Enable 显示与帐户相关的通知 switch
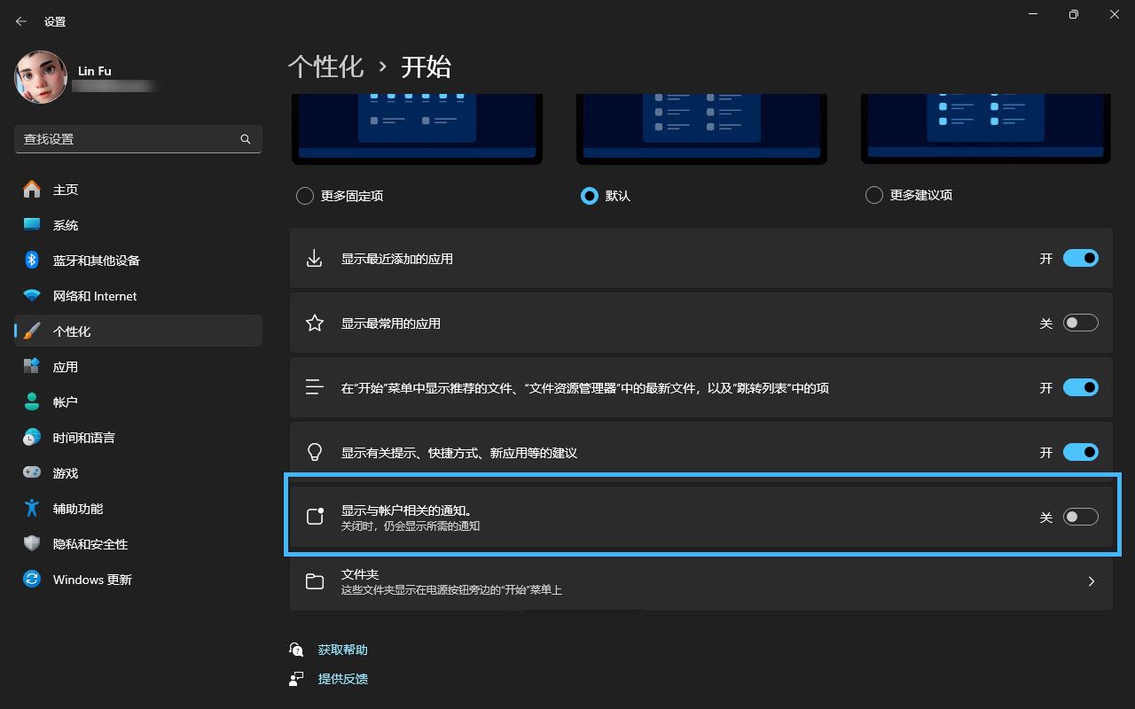The height and width of the screenshot is (709, 1135). click(x=1081, y=517)
